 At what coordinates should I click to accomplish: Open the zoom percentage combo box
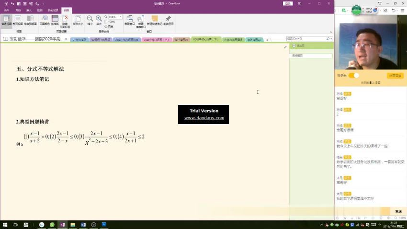pos(115,17)
